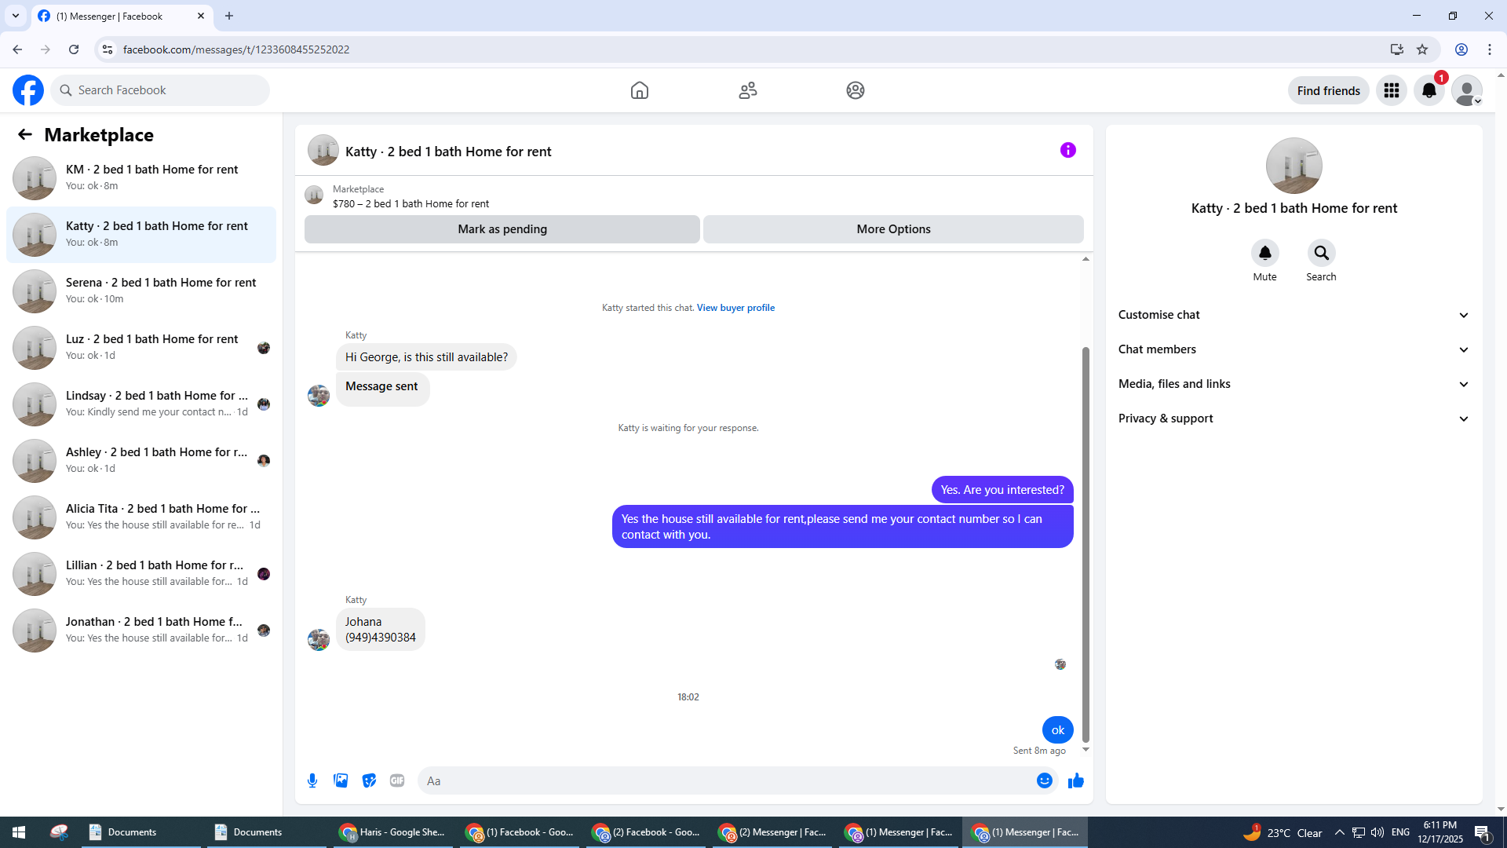Attach a file with photo icon
This screenshot has height=848, width=1507.
click(x=341, y=780)
